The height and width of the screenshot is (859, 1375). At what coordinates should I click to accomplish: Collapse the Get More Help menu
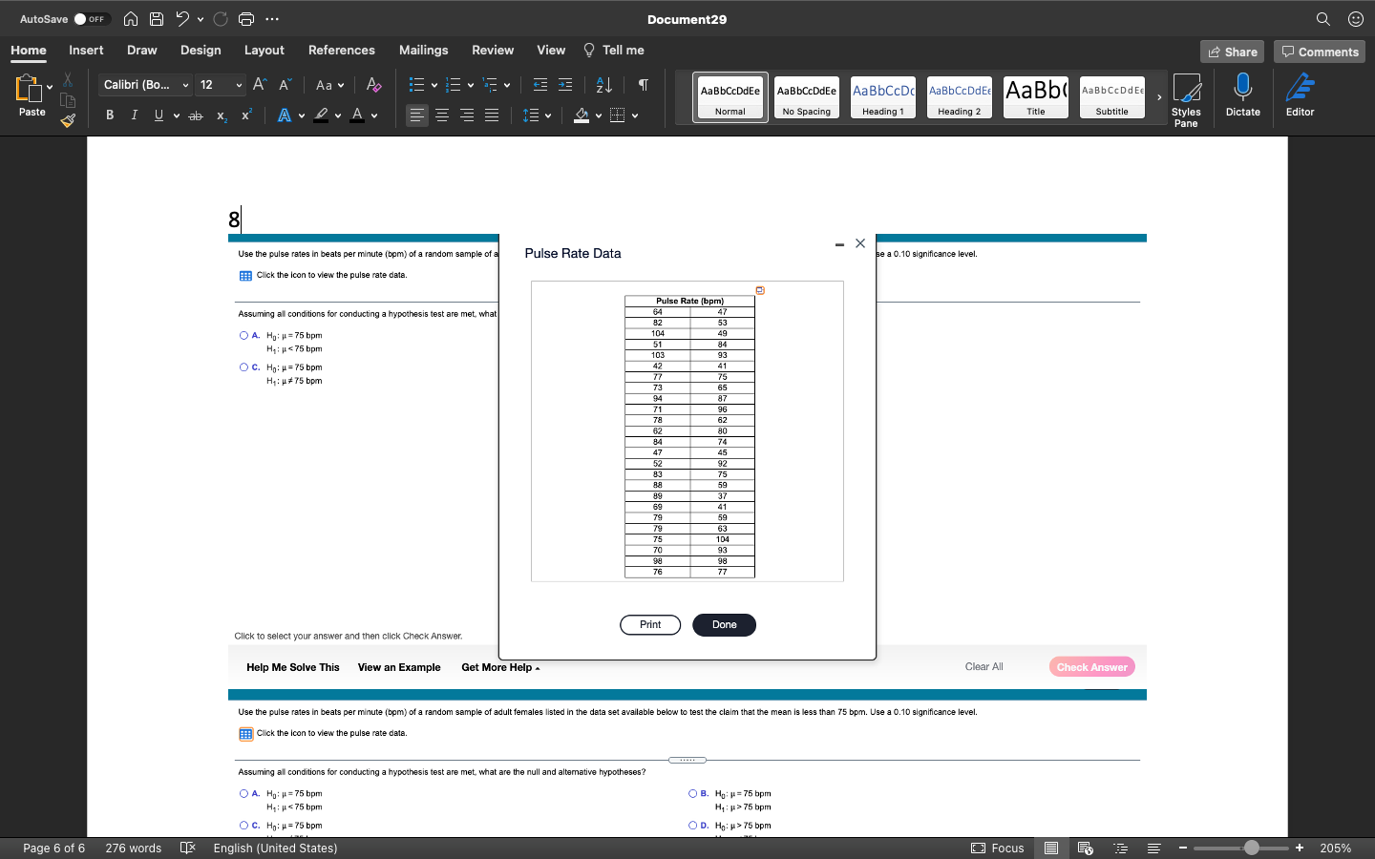(x=499, y=667)
